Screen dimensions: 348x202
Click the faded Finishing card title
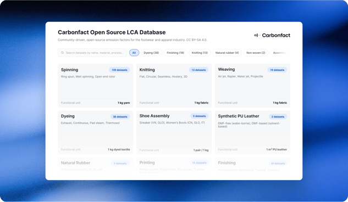click(227, 163)
